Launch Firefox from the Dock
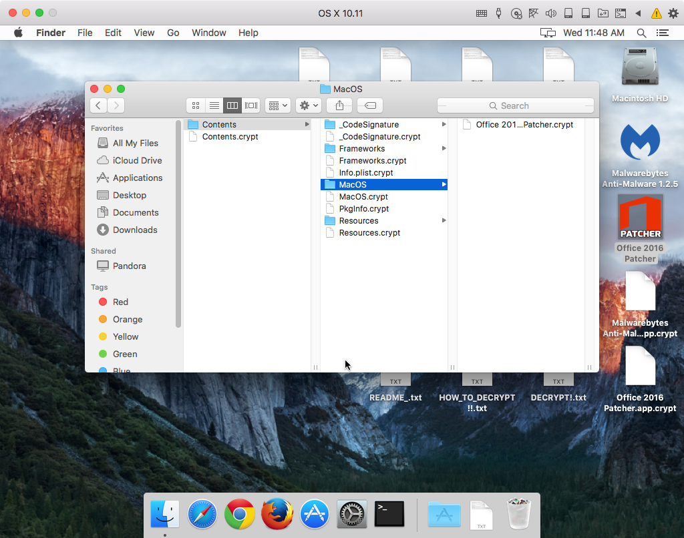The width and height of the screenshot is (684, 538). coord(277,514)
